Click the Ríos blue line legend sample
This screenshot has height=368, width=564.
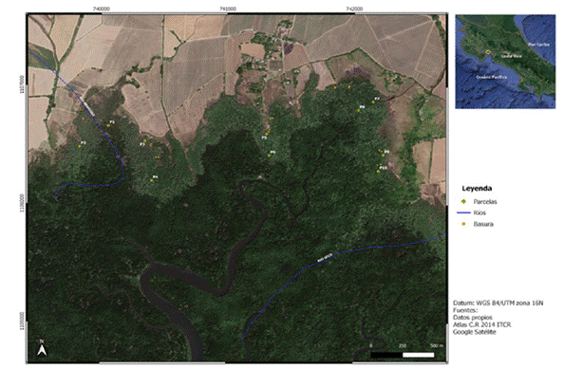tap(463, 212)
